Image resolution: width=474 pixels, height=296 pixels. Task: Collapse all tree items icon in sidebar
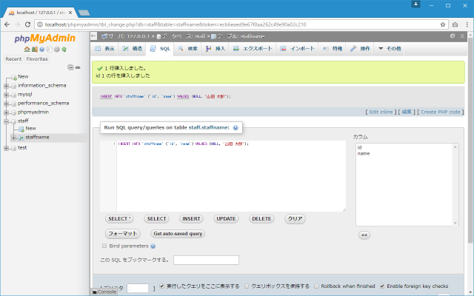click(70, 67)
